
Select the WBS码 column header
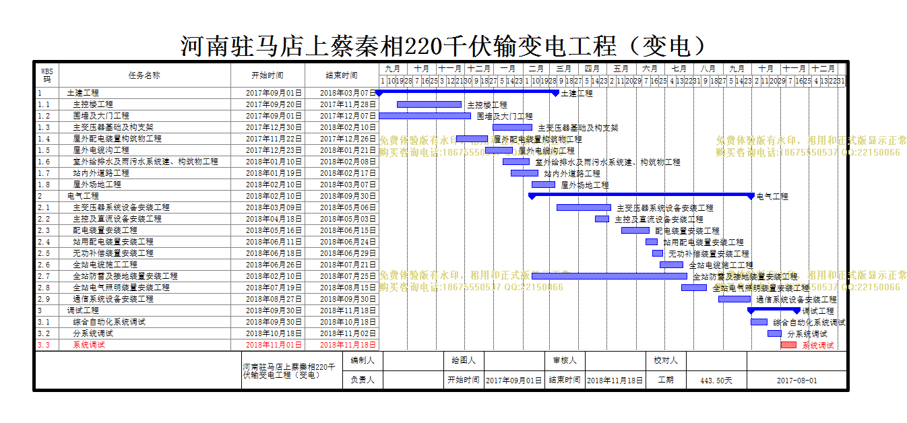[x=47, y=75]
